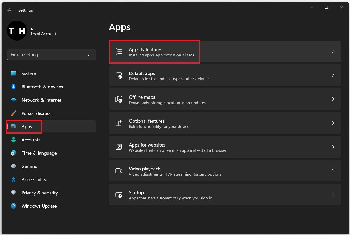350x235 pixels.
Task: Expand the Default apps chevron
Action: (333, 75)
